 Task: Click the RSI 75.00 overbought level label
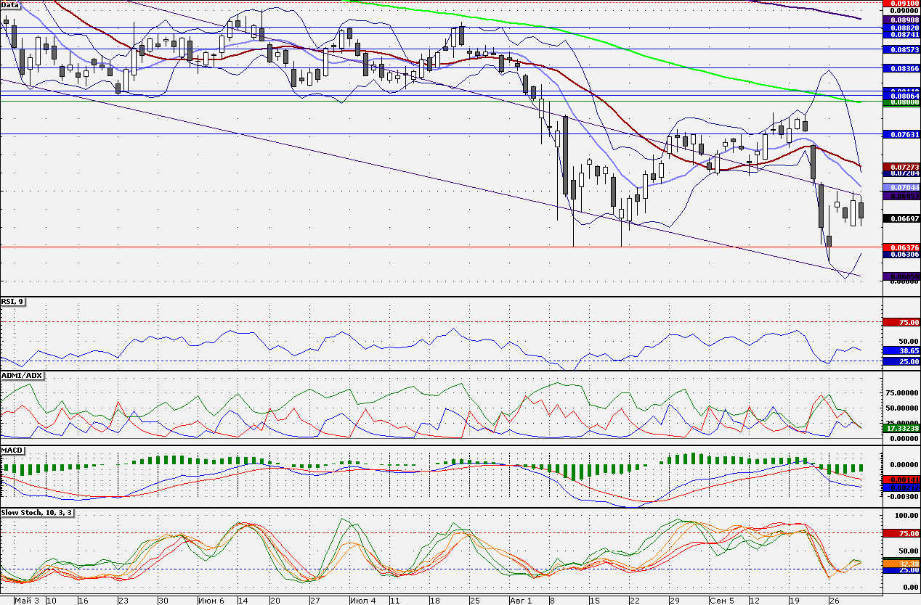pos(901,322)
